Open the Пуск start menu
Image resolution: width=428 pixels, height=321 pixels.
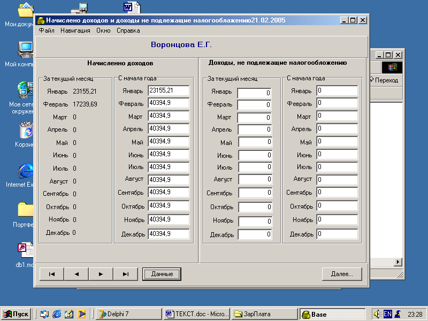(17, 314)
